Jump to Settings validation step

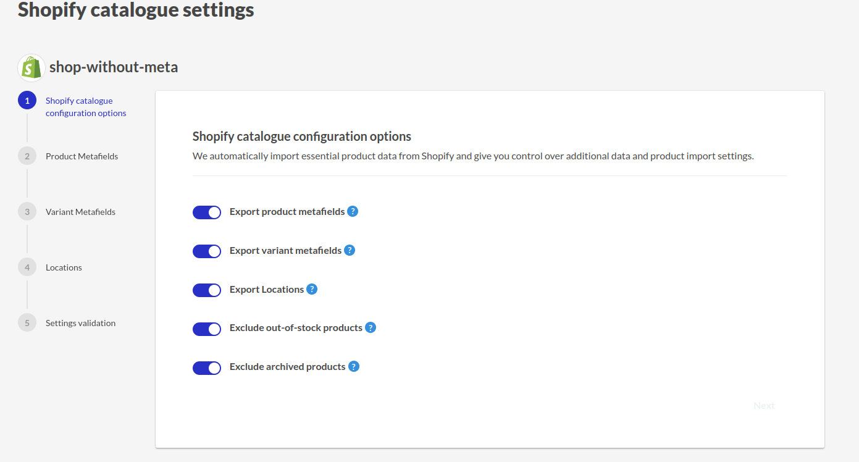pos(80,323)
